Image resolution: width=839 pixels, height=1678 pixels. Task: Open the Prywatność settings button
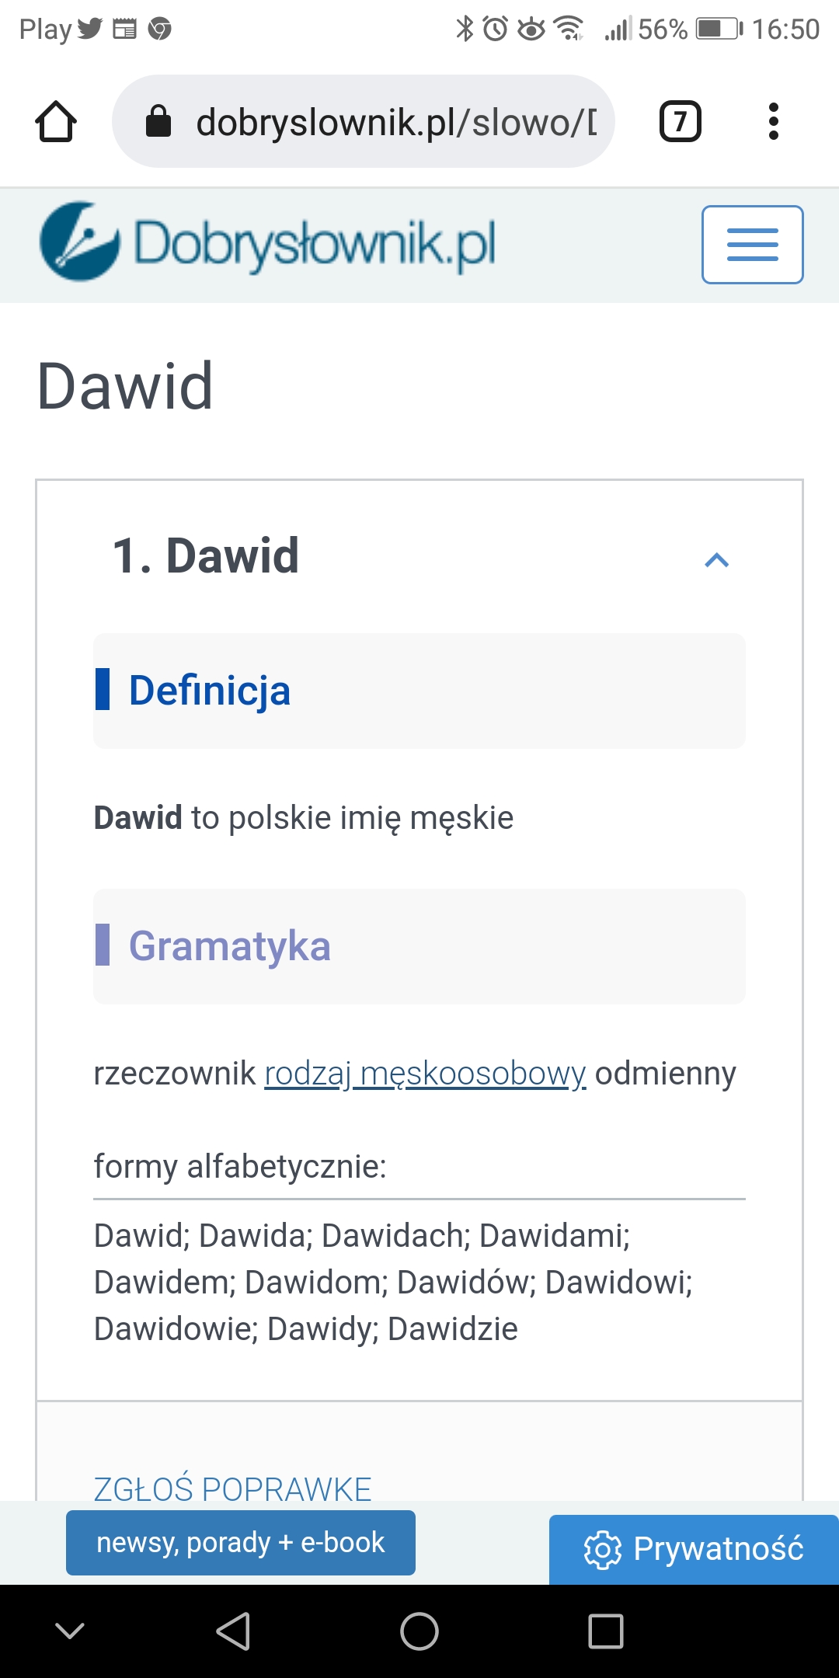(x=694, y=1549)
